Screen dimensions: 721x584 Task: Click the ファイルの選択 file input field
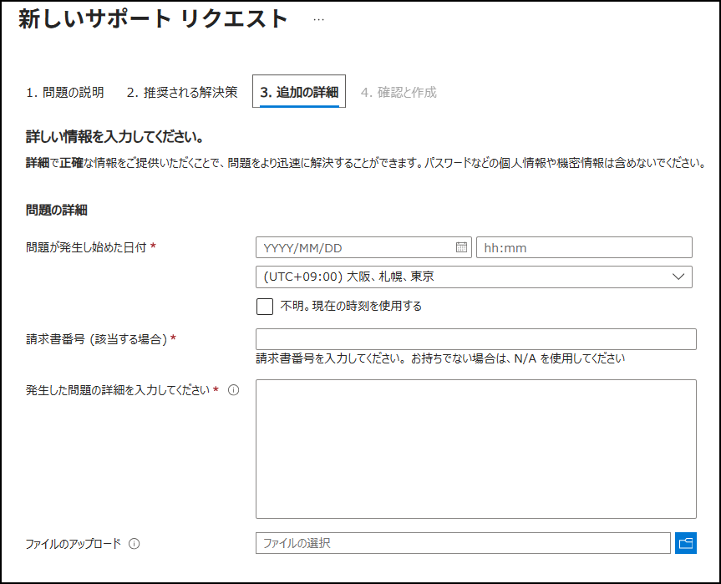pos(463,543)
